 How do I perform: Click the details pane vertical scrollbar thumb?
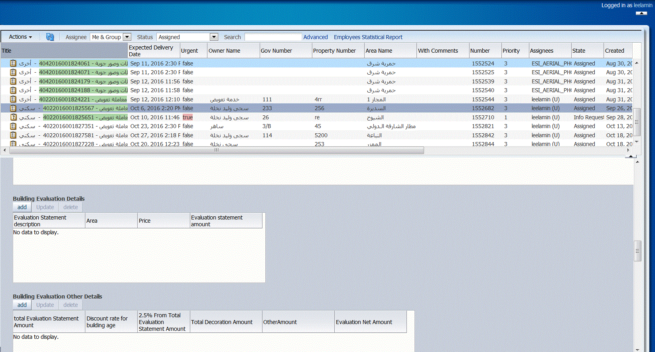(637, 251)
